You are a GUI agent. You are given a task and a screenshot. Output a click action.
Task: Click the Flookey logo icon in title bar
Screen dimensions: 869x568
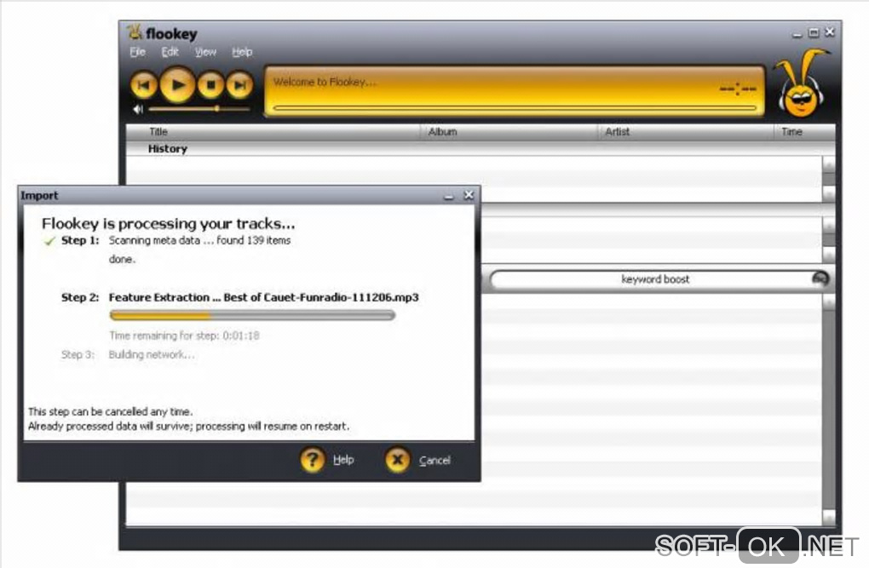135,32
